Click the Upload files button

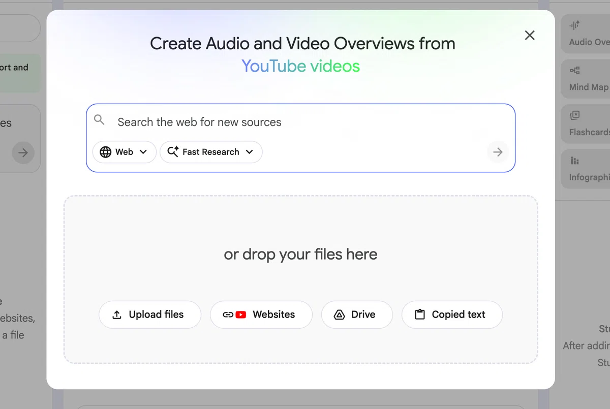pyautogui.click(x=150, y=314)
